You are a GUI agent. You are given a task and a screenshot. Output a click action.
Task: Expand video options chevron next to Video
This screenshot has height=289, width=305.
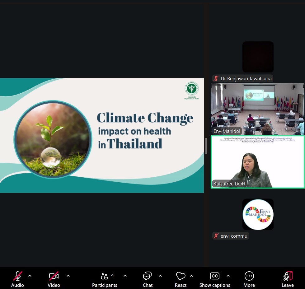pos(68,276)
